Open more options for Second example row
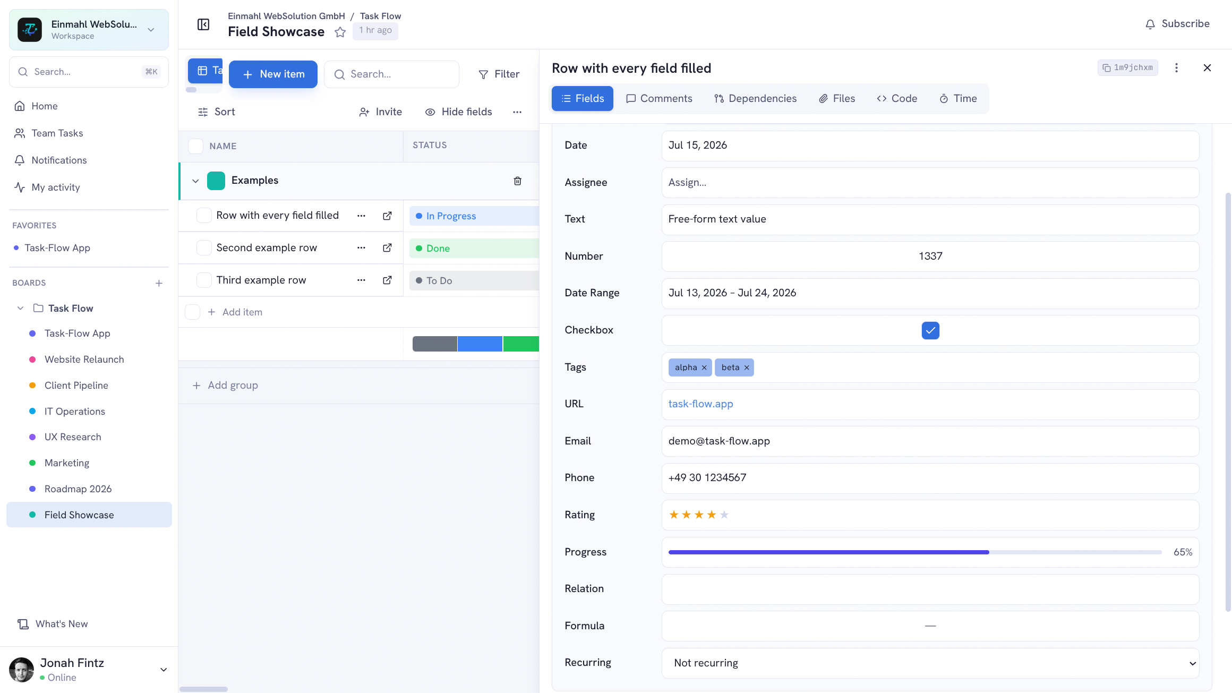This screenshot has height=693, width=1232. [x=361, y=248]
